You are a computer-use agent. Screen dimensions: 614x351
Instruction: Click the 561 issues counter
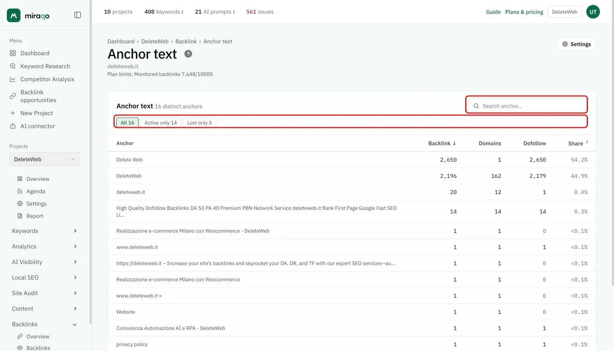[260, 12]
